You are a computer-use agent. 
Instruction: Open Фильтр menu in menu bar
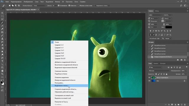coord(57,2)
